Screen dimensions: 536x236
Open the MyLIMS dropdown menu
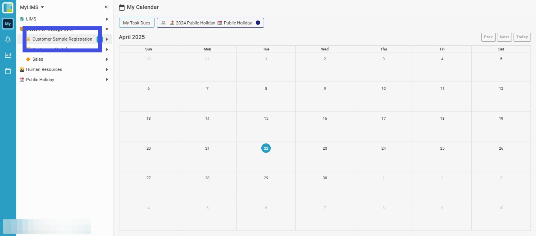pyautogui.click(x=32, y=7)
